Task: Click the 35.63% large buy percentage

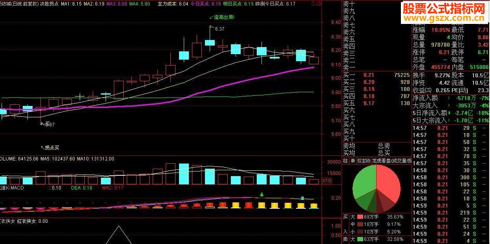Action: pos(395,217)
